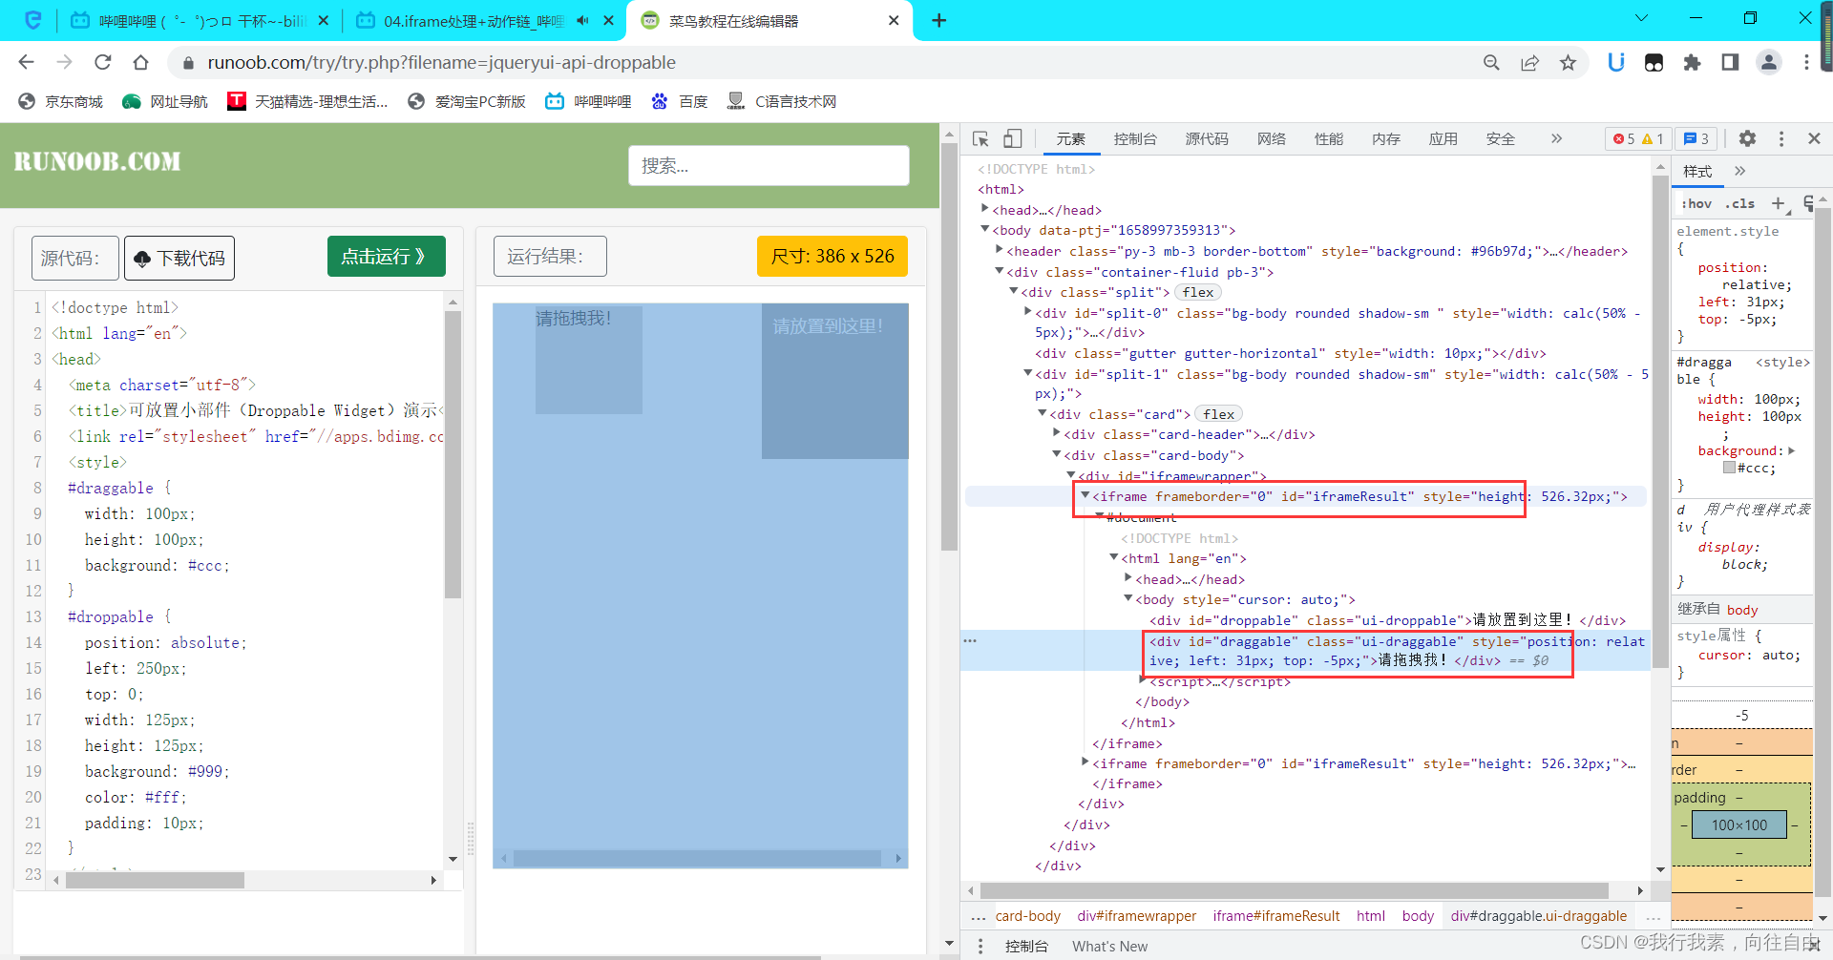
Task: Open the 安全 security tab
Action: (1501, 138)
